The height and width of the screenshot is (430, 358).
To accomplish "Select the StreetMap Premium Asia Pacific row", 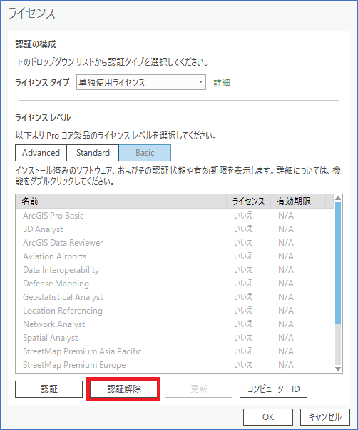I will 175,351.
